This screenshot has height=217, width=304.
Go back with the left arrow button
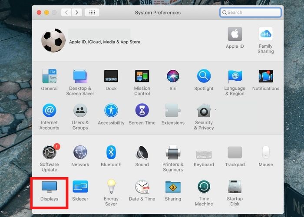tap(66, 13)
